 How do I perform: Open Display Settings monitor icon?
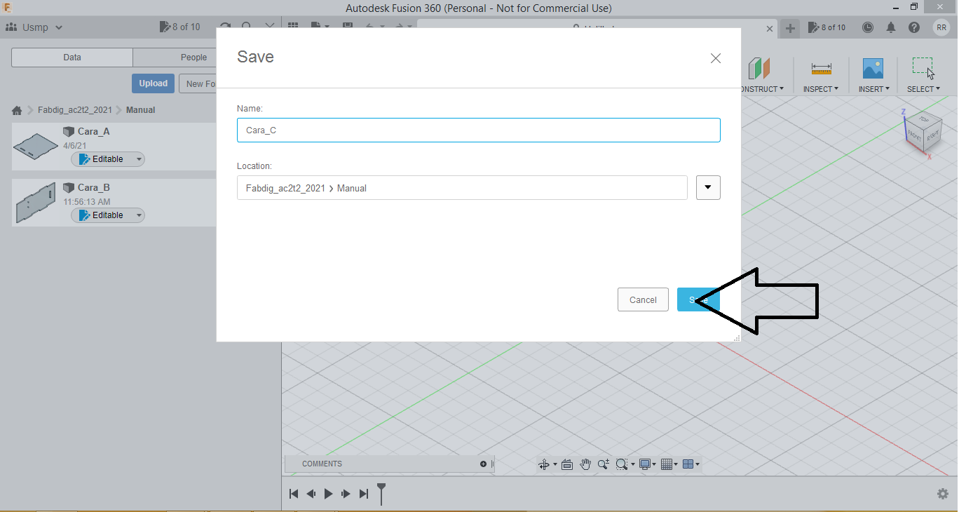point(645,464)
